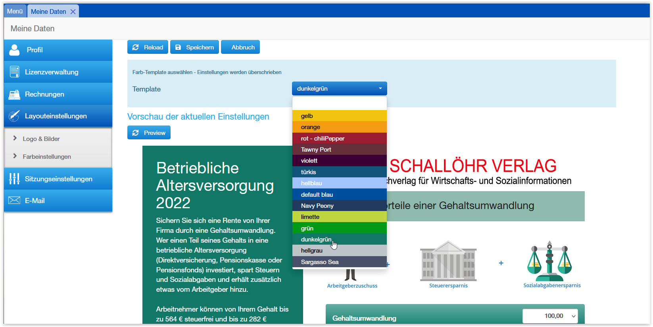Close the Meine Daten tab
Screen dimensions: 653x327
pos(73,12)
